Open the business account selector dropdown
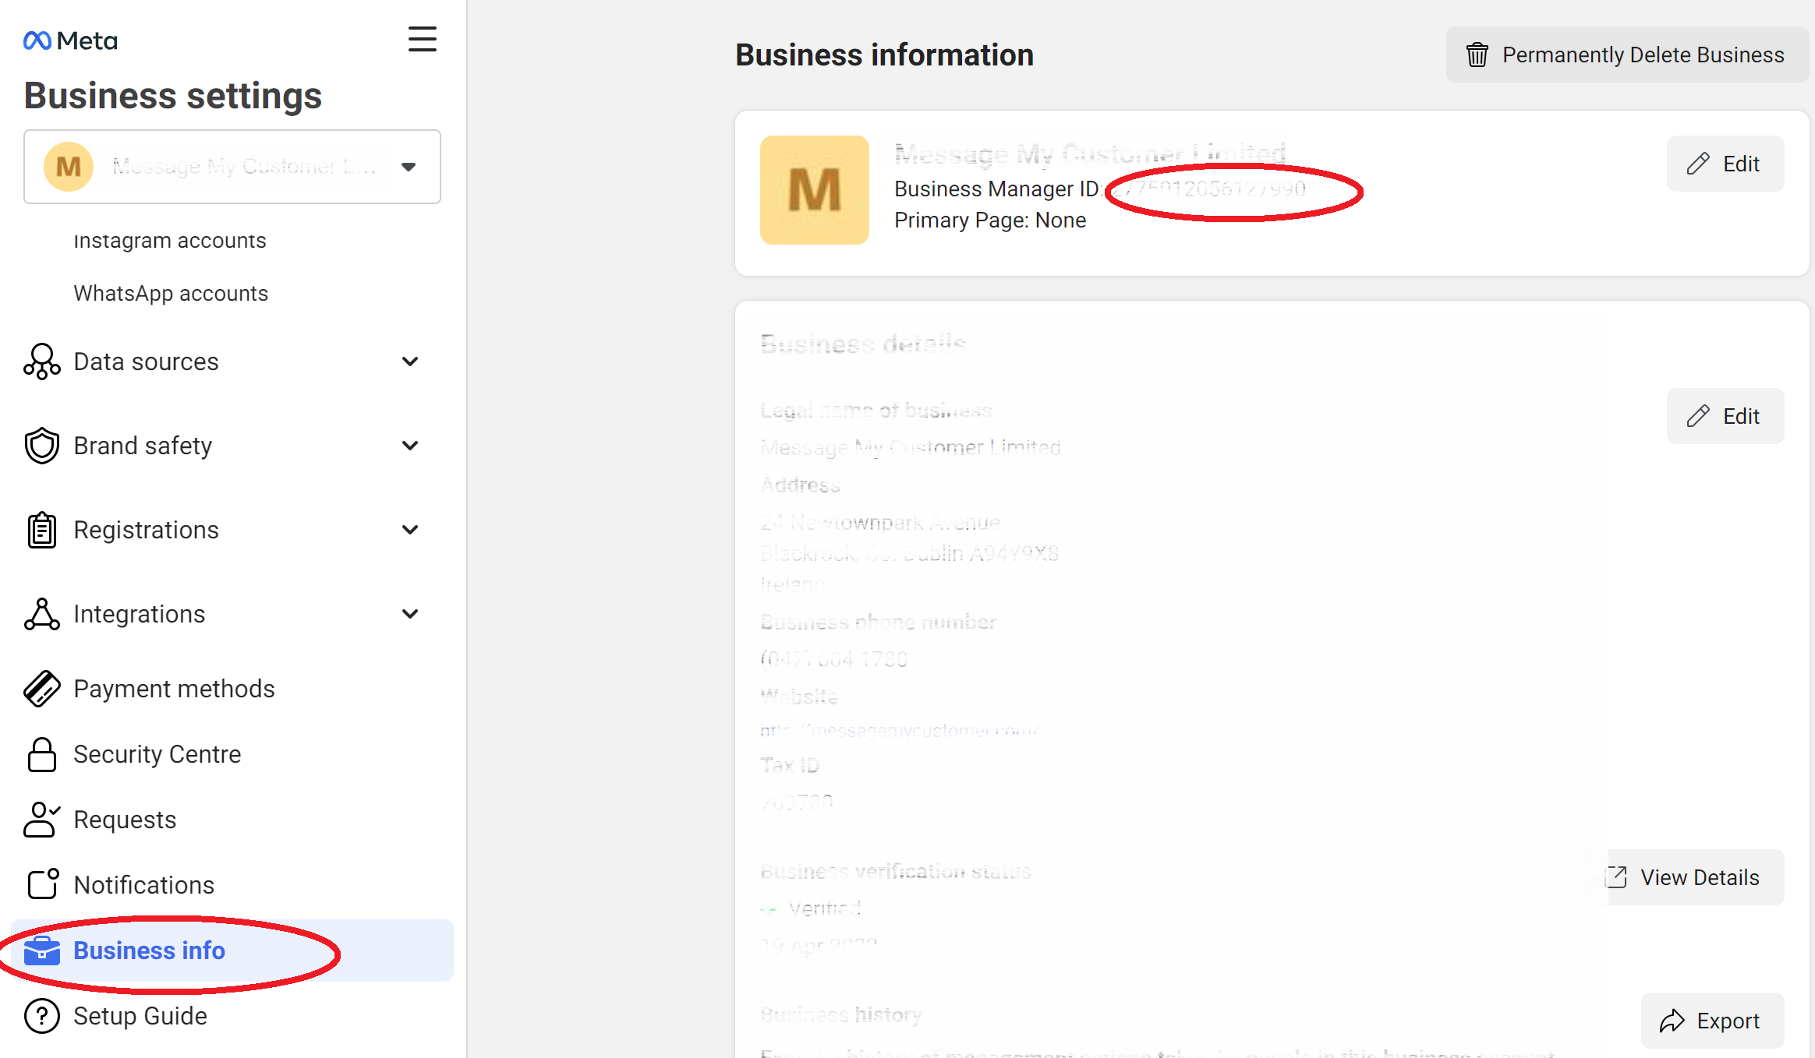The height and width of the screenshot is (1058, 1815). (x=232, y=167)
